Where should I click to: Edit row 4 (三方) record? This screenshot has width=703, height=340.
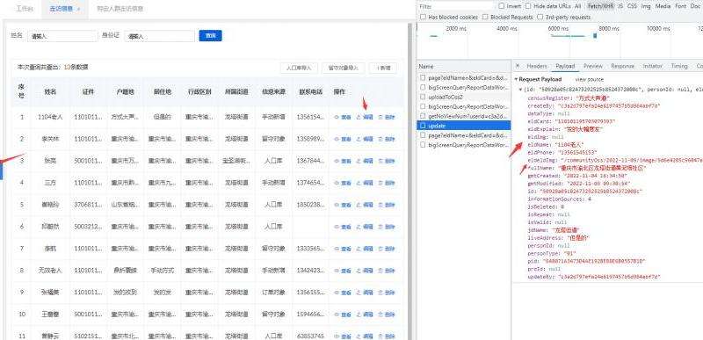(365, 183)
